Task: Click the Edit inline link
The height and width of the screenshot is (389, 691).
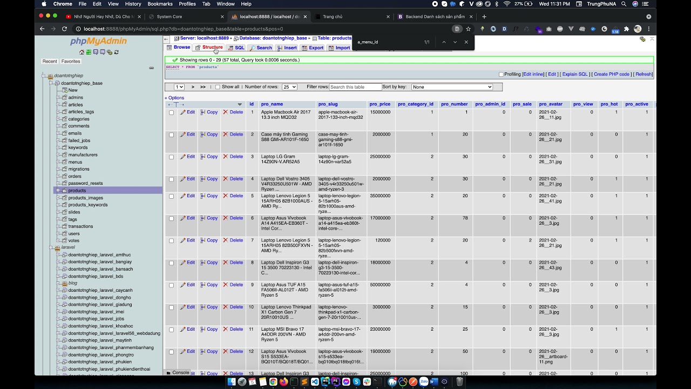Action: tap(533, 75)
